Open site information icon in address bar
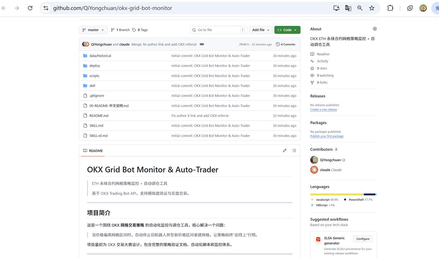439x258 pixels. pos(46,8)
